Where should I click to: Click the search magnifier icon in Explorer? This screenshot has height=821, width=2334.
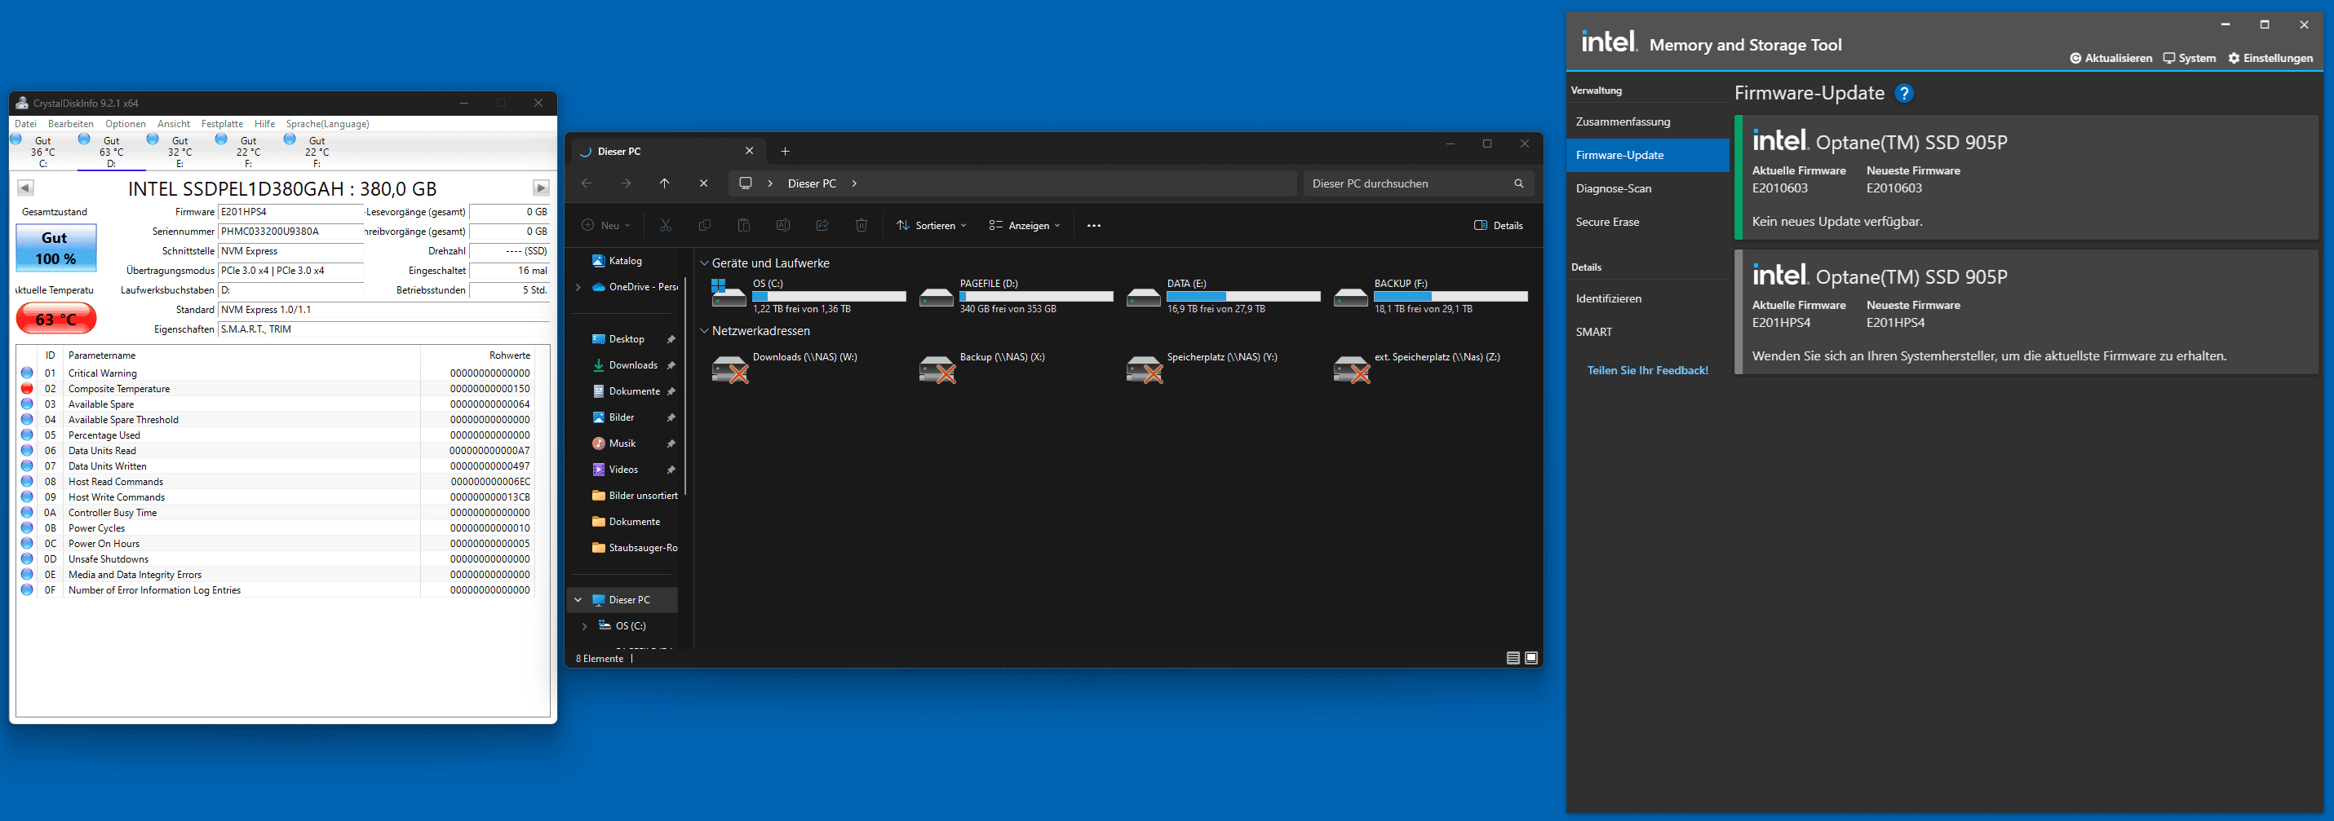click(1518, 183)
